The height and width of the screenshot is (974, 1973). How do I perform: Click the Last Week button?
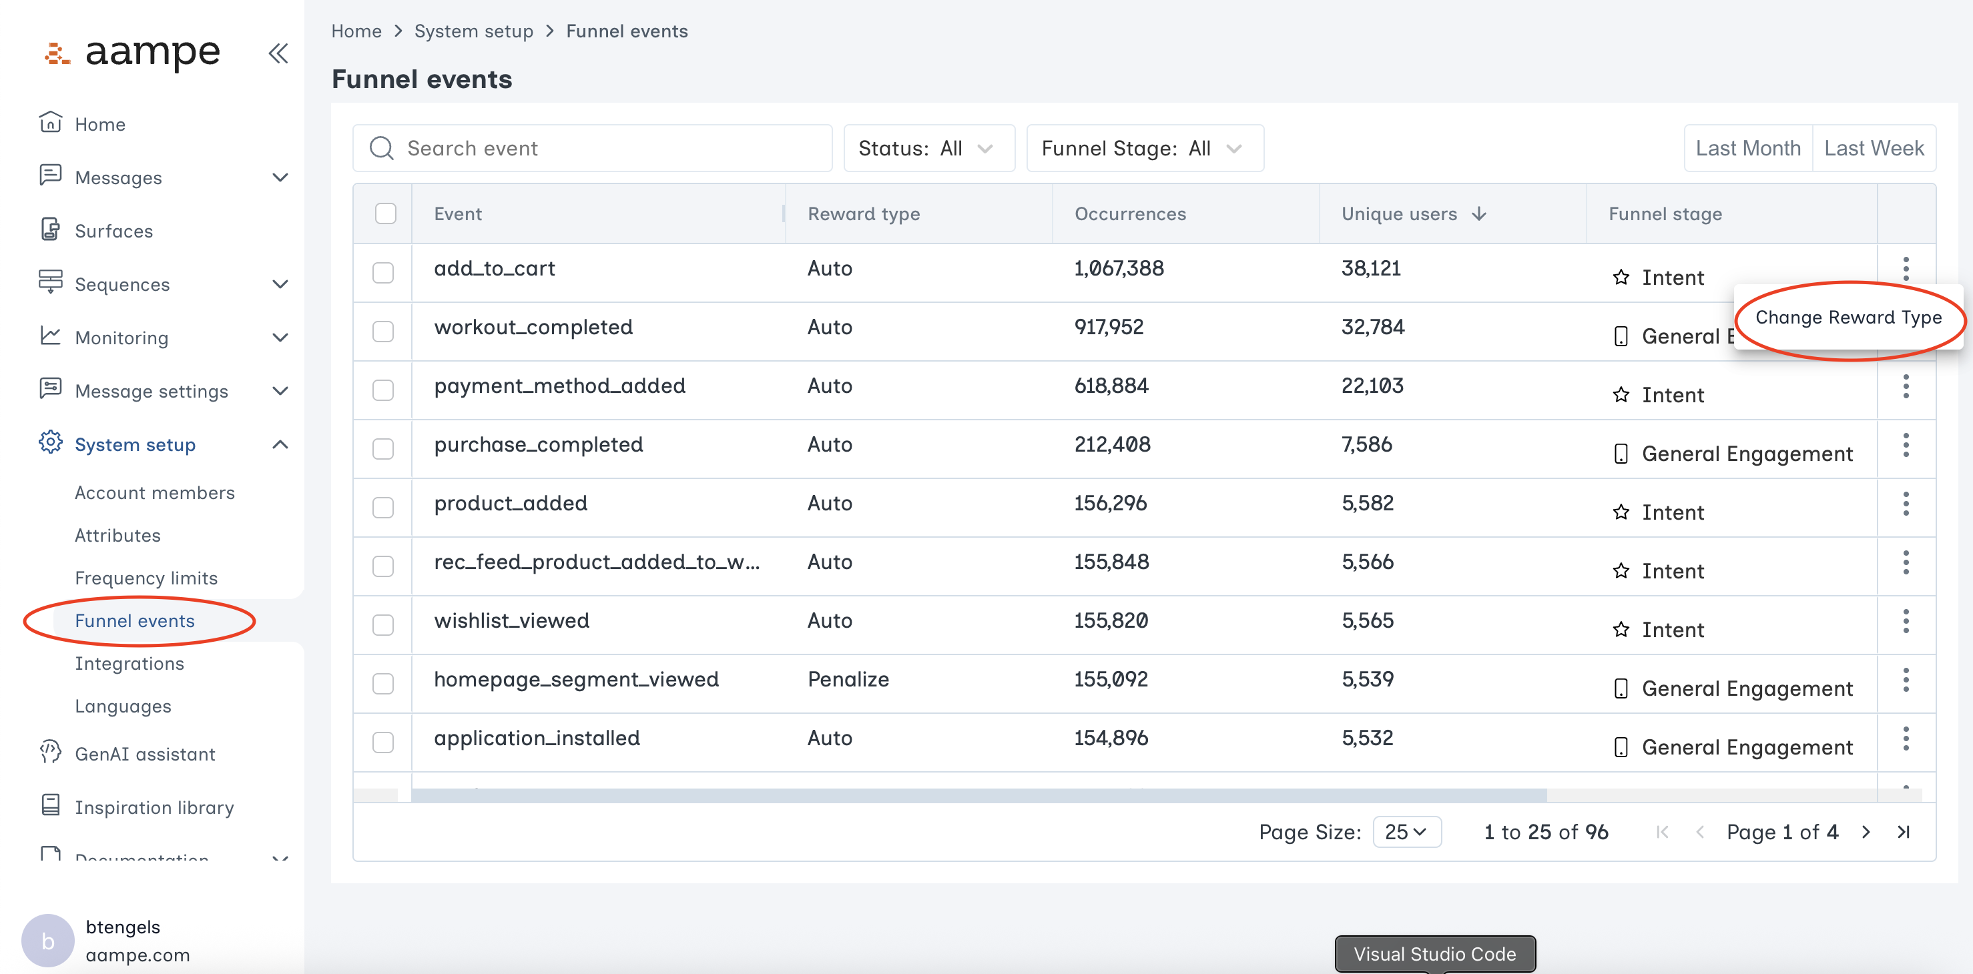[1874, 148]
